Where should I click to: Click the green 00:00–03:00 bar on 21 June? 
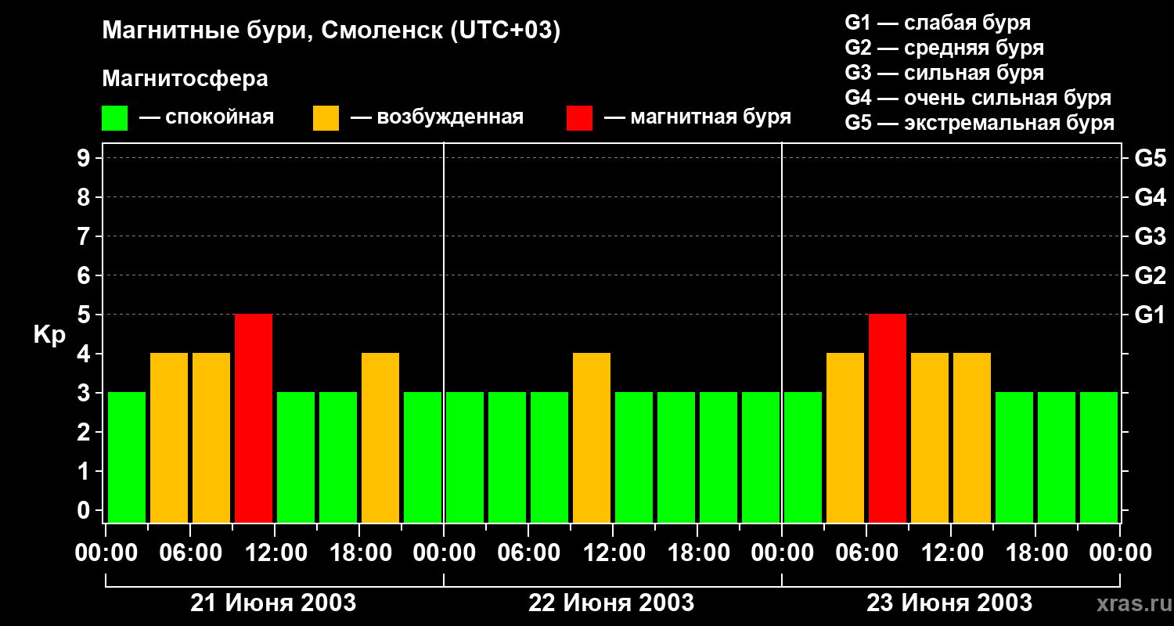coord(127,457)
